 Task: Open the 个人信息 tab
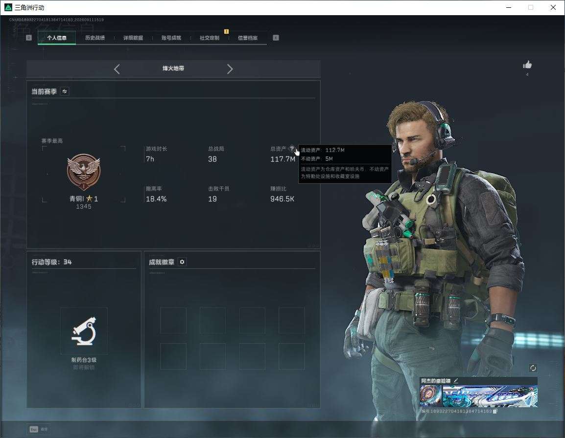(57, 38)
